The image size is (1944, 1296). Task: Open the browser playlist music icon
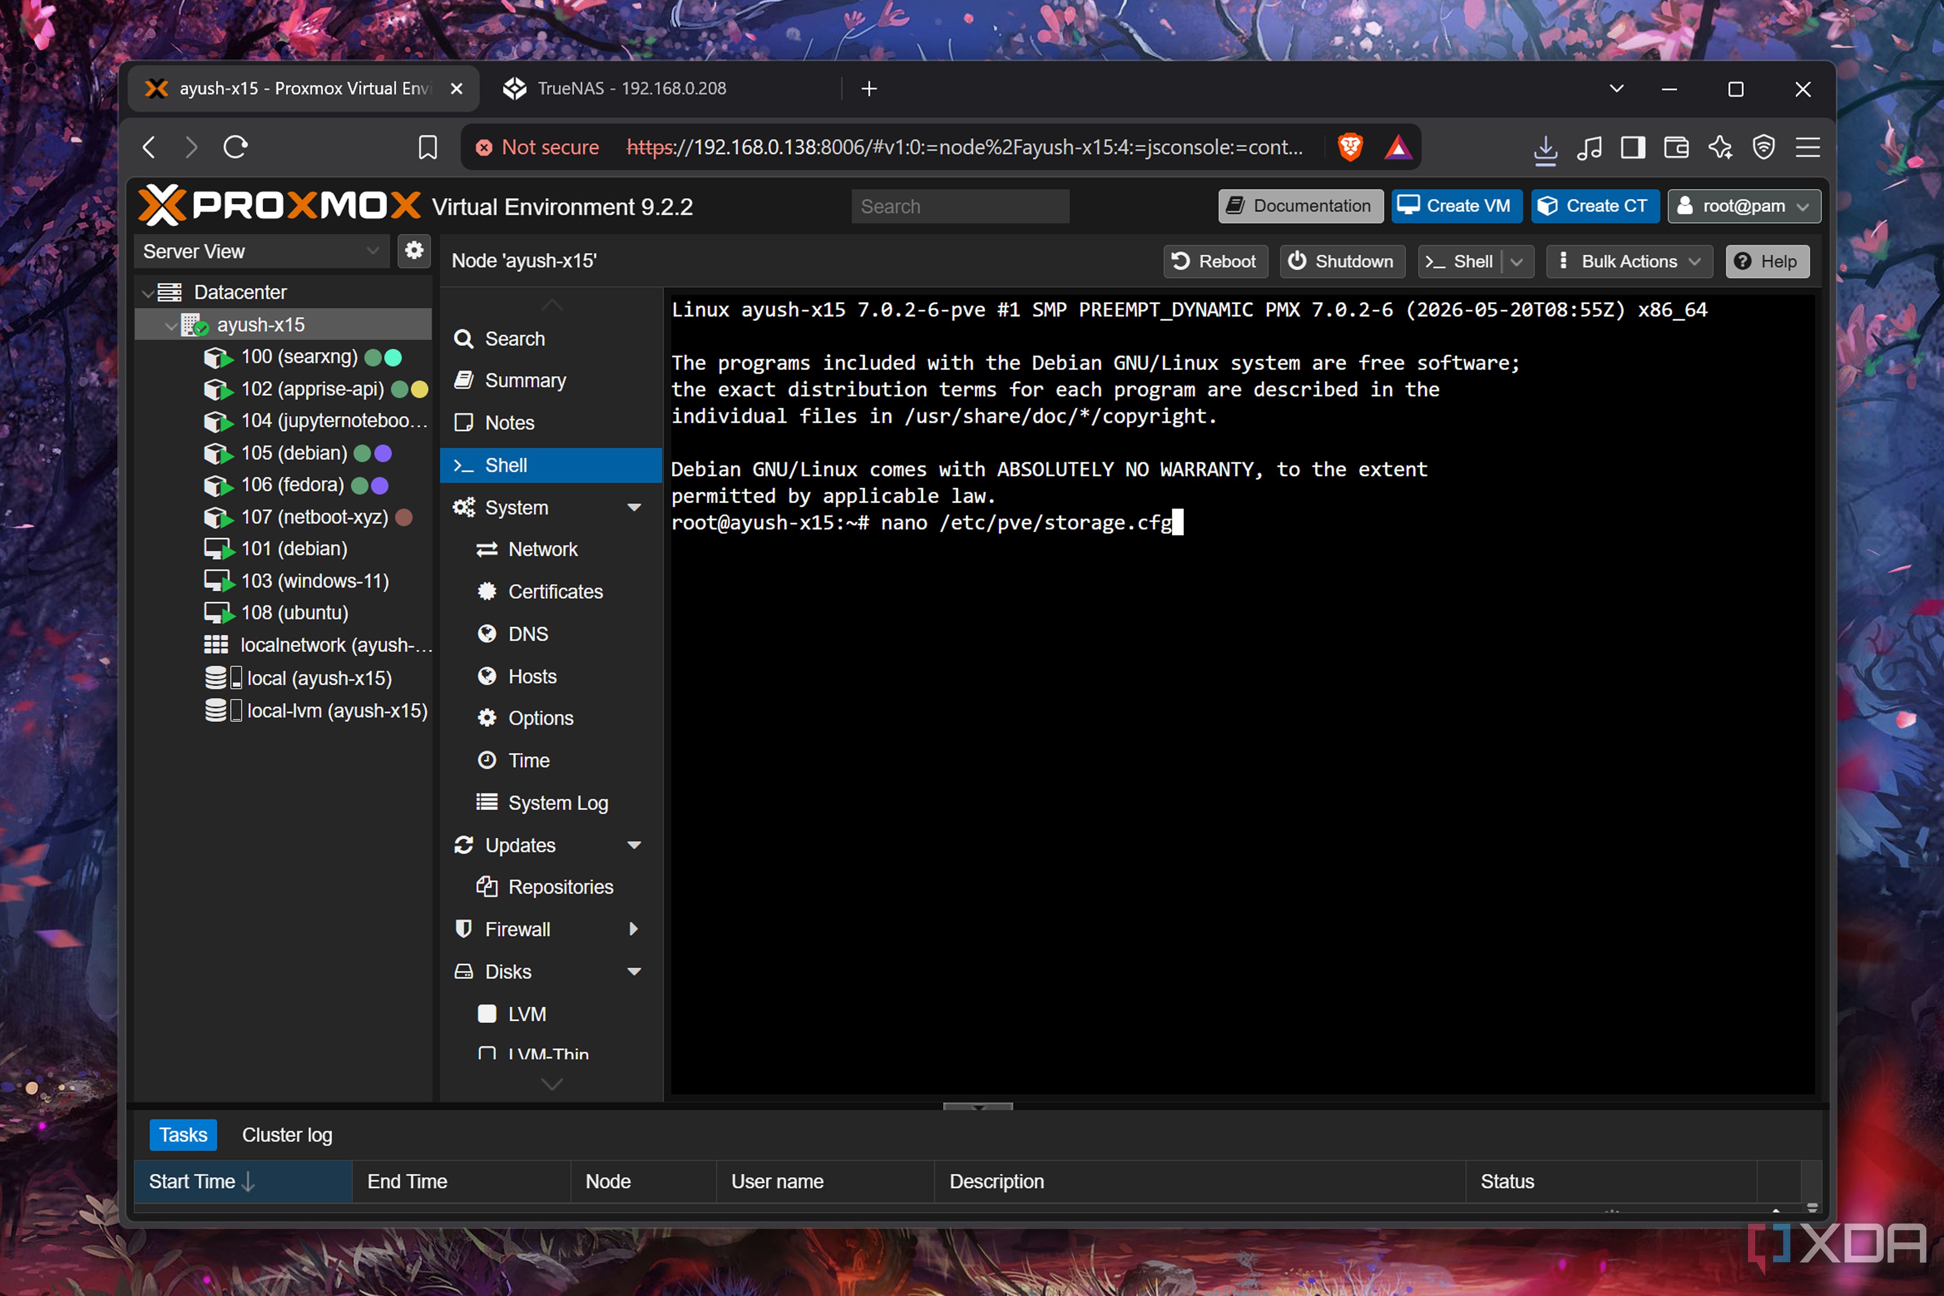(x=1588, y=148)
